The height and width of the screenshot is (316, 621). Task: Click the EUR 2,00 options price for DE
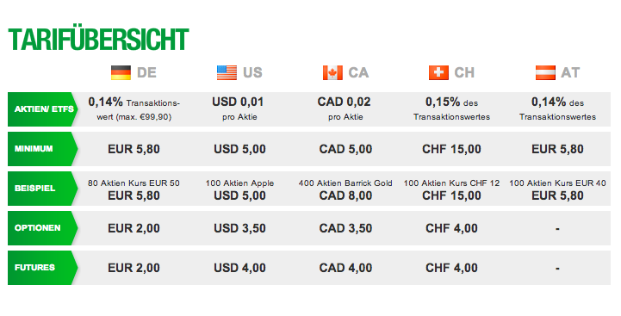pyautogui.click(x=134, y=228)
